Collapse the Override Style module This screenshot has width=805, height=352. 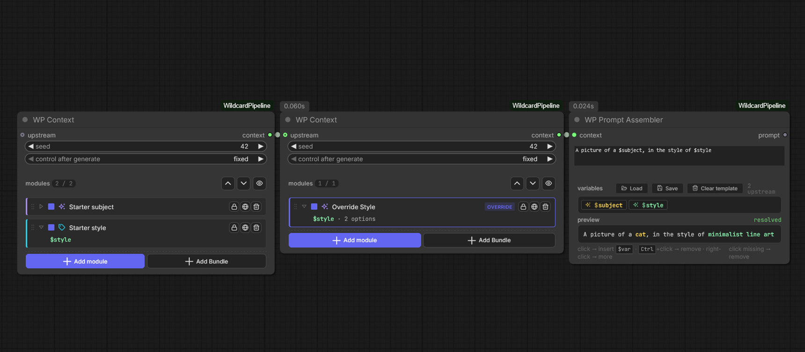pos(304,207)
